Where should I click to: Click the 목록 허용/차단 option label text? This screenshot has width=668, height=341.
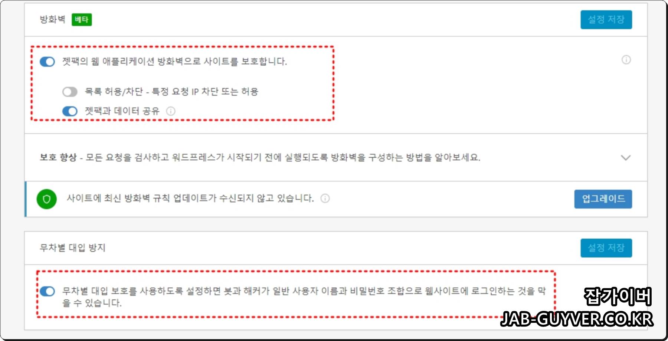pos(171,92)
